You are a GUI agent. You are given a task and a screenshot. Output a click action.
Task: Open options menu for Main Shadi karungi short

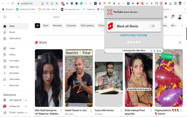[x=61, y=111]
